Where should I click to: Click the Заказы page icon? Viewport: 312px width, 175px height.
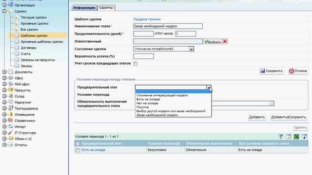point(17,66)
